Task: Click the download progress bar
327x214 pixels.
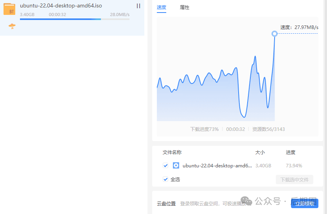Action: click(75, 19)
